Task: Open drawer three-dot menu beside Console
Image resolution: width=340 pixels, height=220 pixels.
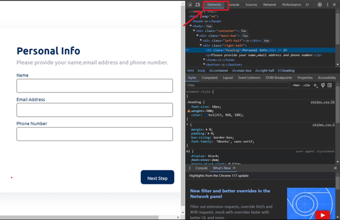Action: point(190,168)
